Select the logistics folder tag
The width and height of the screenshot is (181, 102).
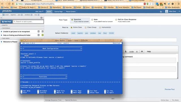click(x=80, y=33)
